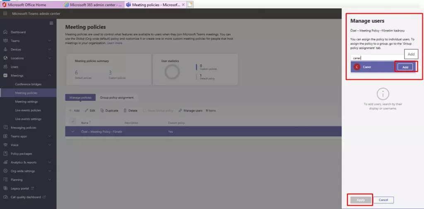Open Policy packages in sidebar

pos(21,154)
